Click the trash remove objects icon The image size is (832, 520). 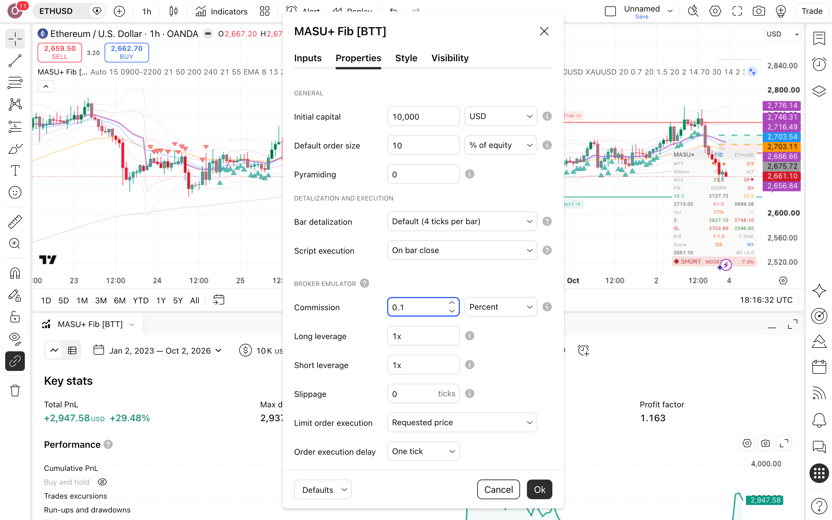[15, 390]
